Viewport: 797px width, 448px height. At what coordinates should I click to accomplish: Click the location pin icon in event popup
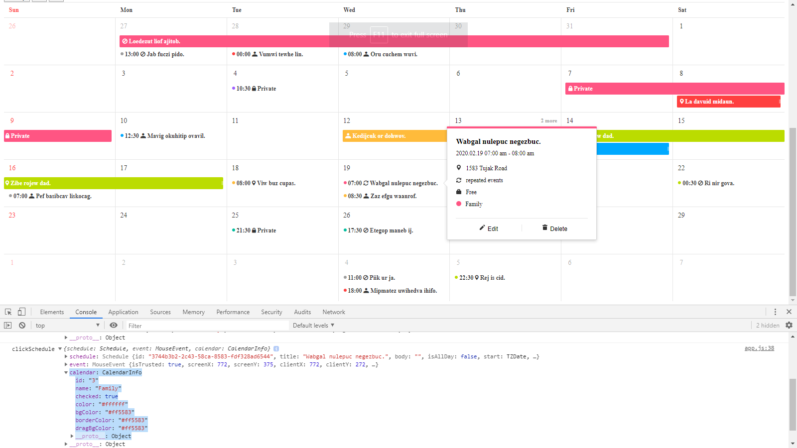[459, 168]
